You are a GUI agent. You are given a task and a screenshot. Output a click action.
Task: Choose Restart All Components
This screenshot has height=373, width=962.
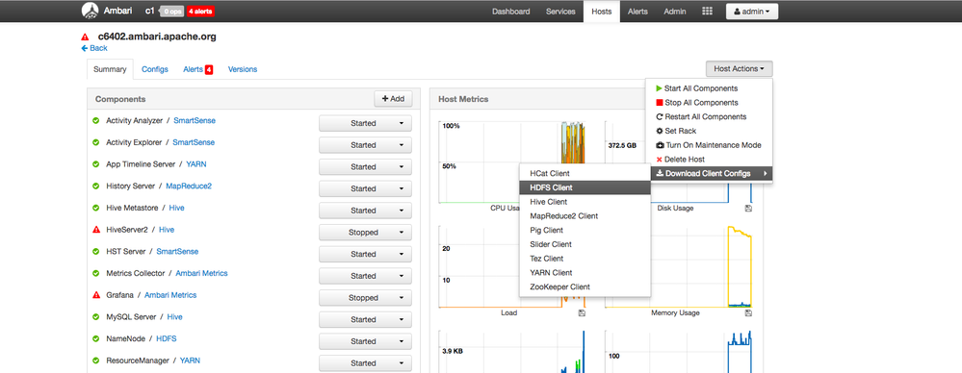tap(709, 117)
